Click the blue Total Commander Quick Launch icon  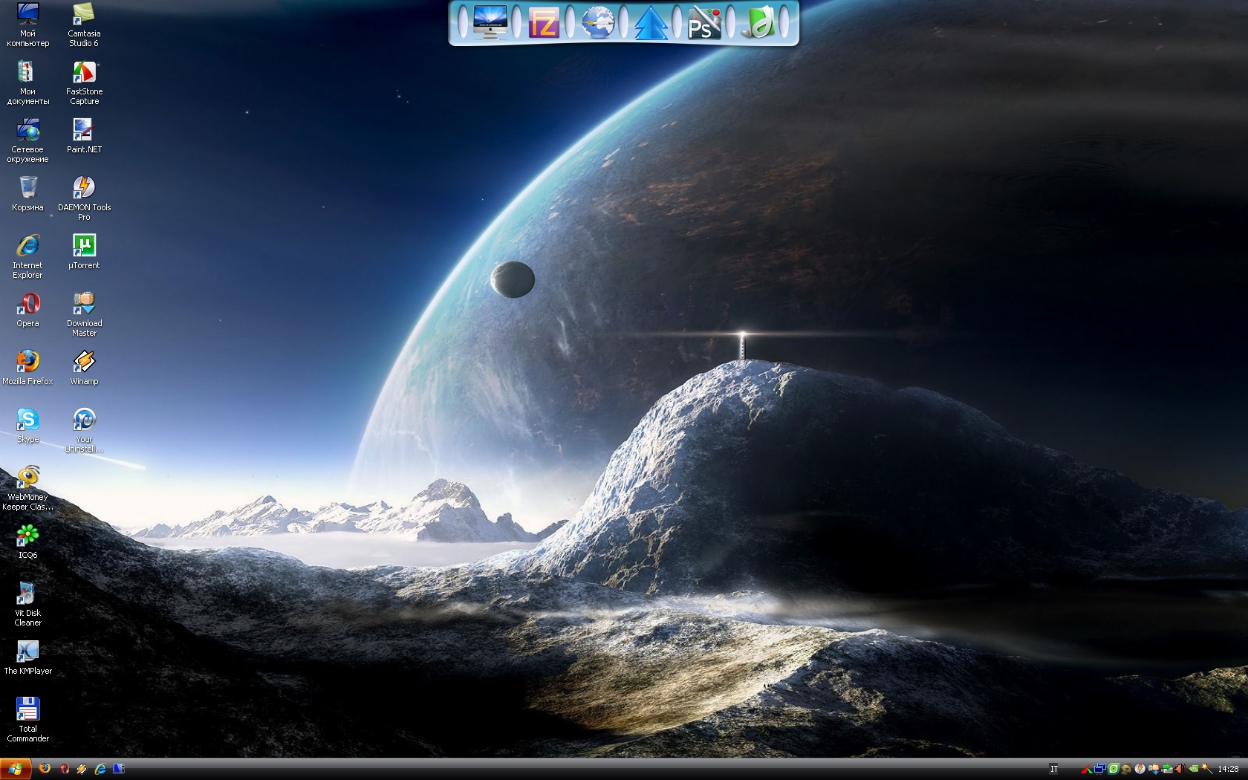pyautogui.click(x=119, y=769)
